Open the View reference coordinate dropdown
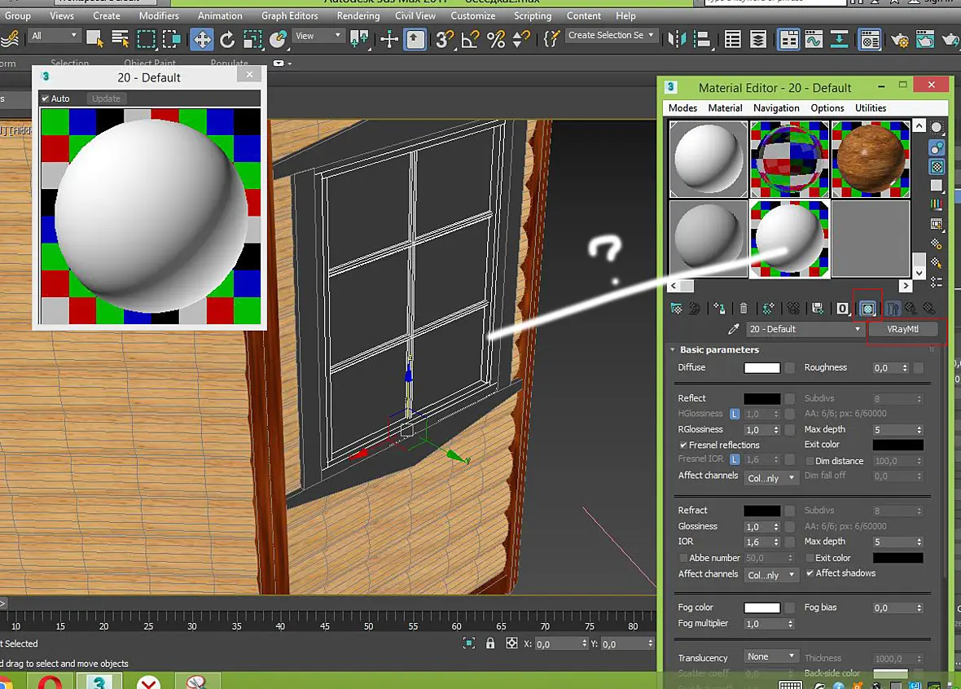961x689 pixels. point(318,36)
